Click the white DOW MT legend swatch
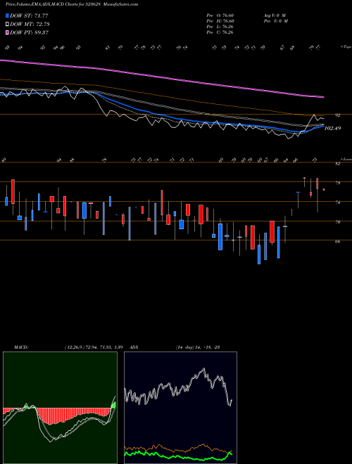Viewport: 352px width, 464px height. (7, 24)
